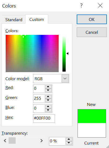Pick a color in the spectrum field
The width and height of the screenshot is (109, 148).
tap(32, 53)
